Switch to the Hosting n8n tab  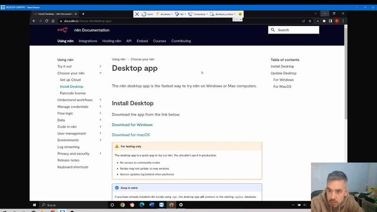(x=111, y=41)
